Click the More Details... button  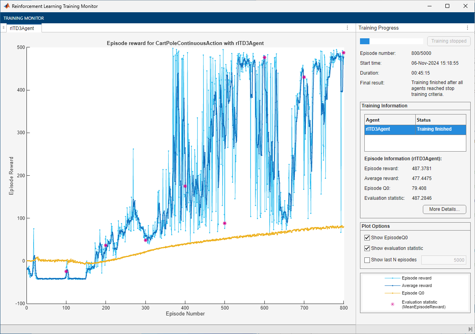coord(444,209)
